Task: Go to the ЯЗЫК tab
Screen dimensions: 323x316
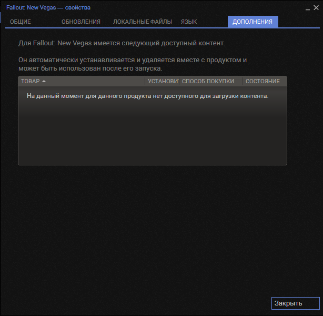Action: click(x=189, y=22)
